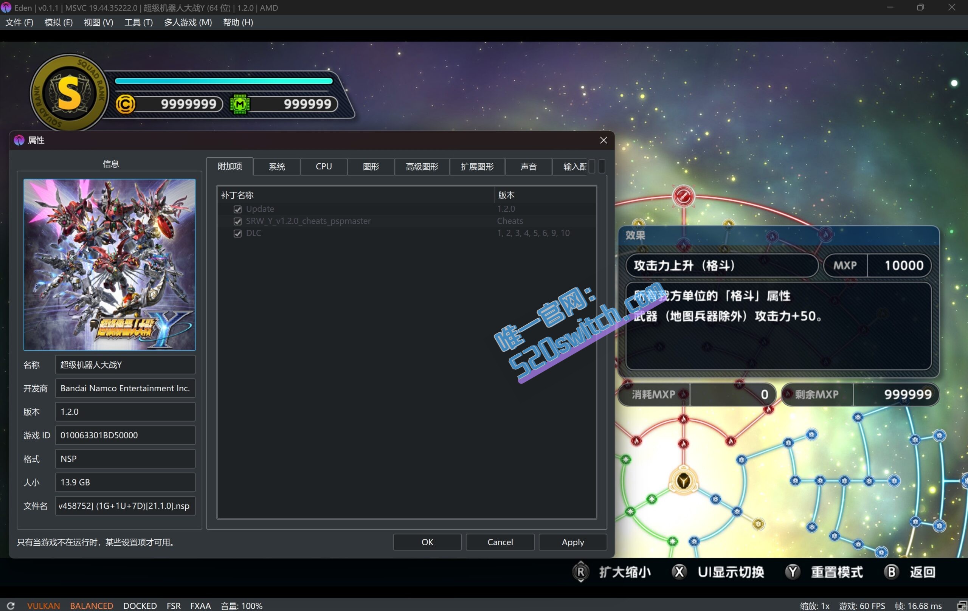Click the left tab-scroll button
Image resolution: width=968 pixels, height=611 pixels.
pos(592,166)
